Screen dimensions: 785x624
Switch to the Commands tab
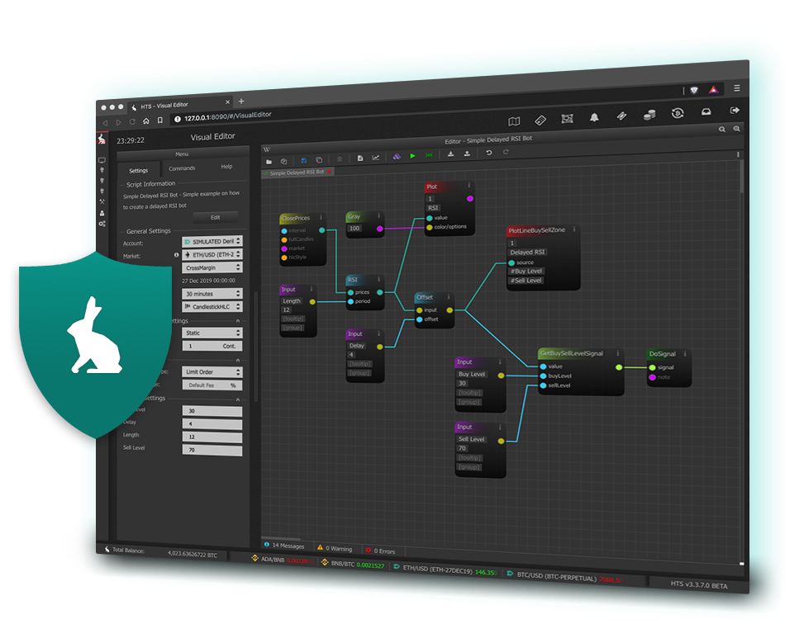(183, 168)
